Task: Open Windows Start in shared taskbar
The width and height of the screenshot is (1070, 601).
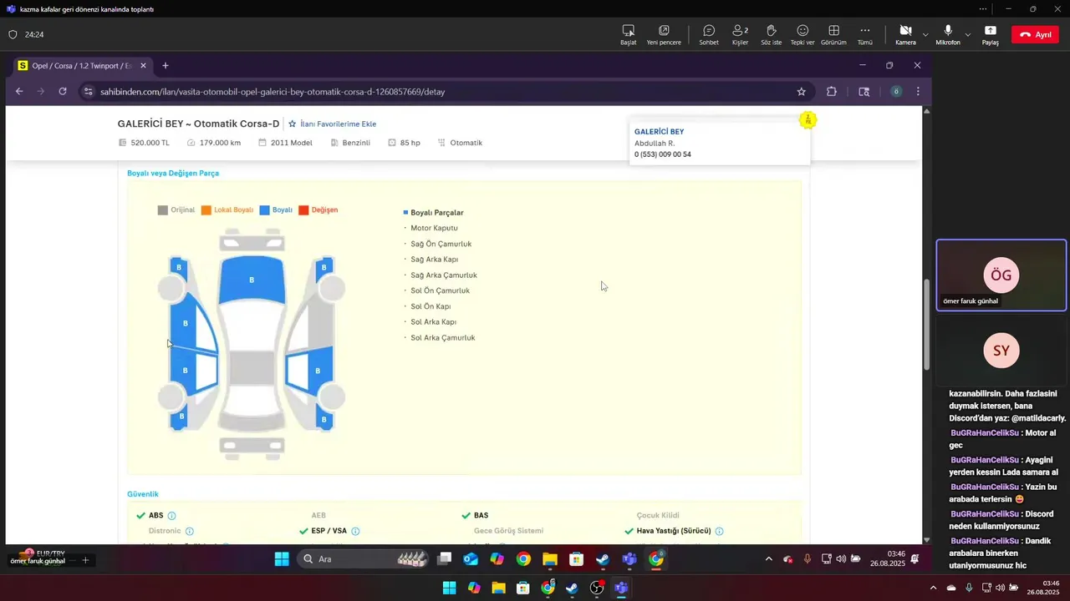Action: pos(282,559)
